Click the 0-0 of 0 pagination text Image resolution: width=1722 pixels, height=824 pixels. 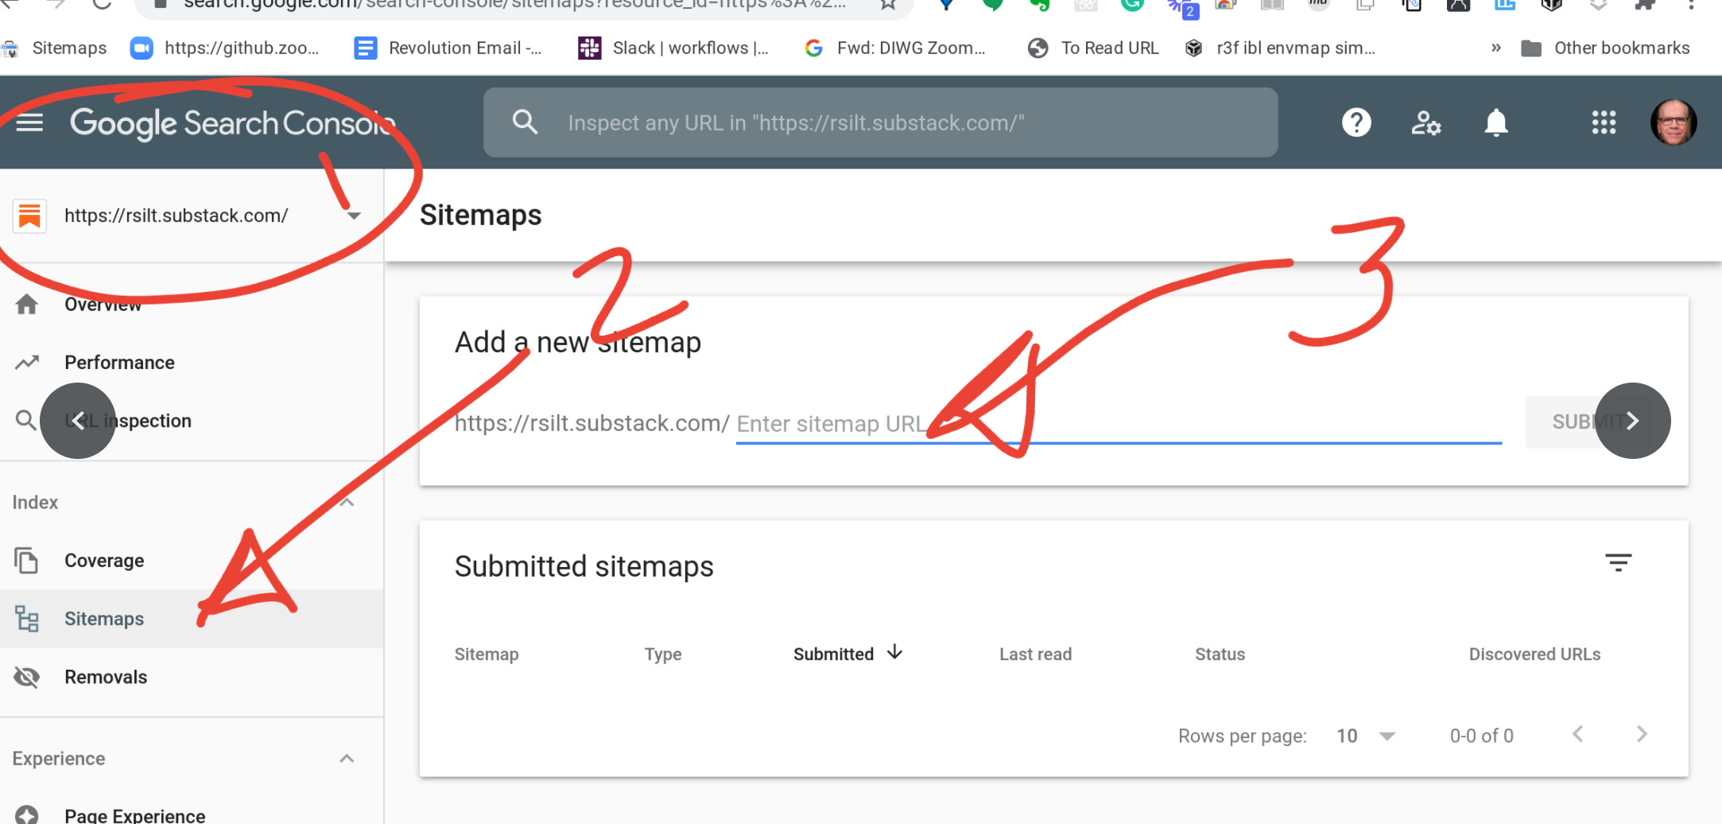(1481, 736)
